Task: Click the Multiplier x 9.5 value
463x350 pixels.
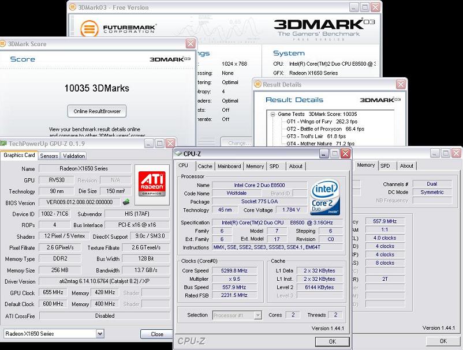Action: pyautogui.click(x=234, y=279)
